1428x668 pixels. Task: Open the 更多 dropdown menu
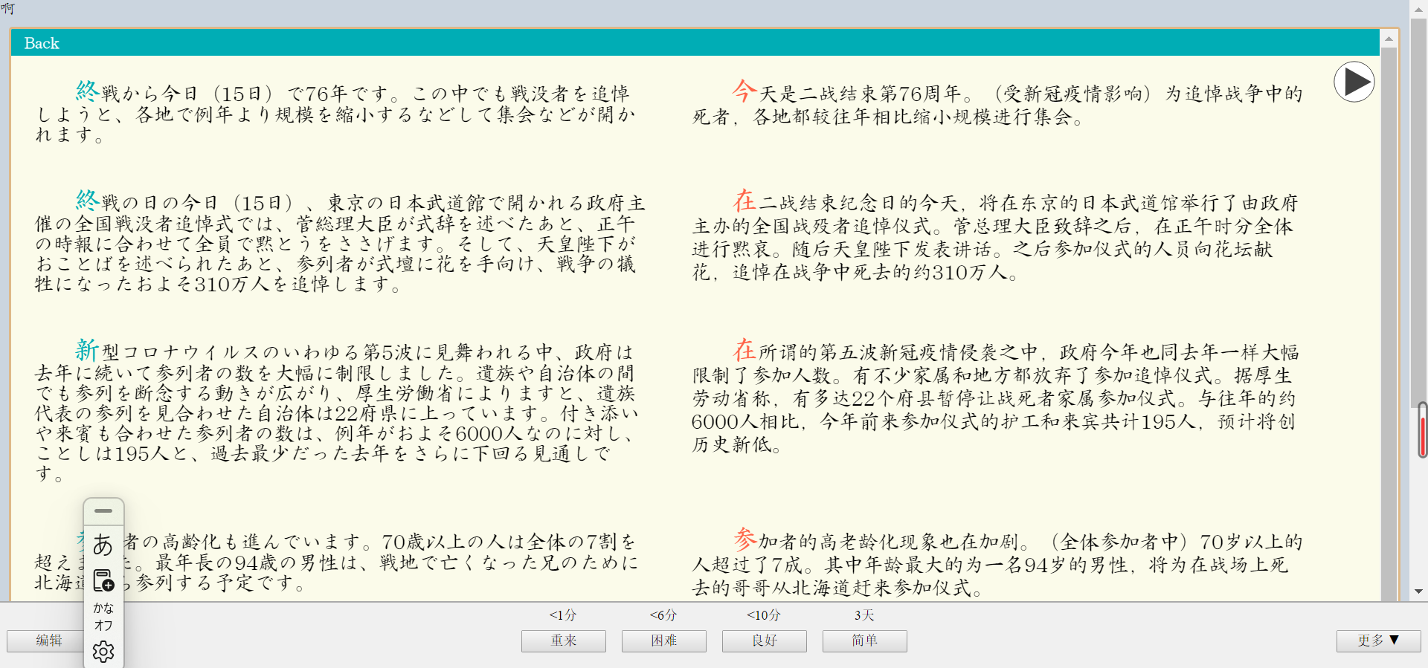1377,641
